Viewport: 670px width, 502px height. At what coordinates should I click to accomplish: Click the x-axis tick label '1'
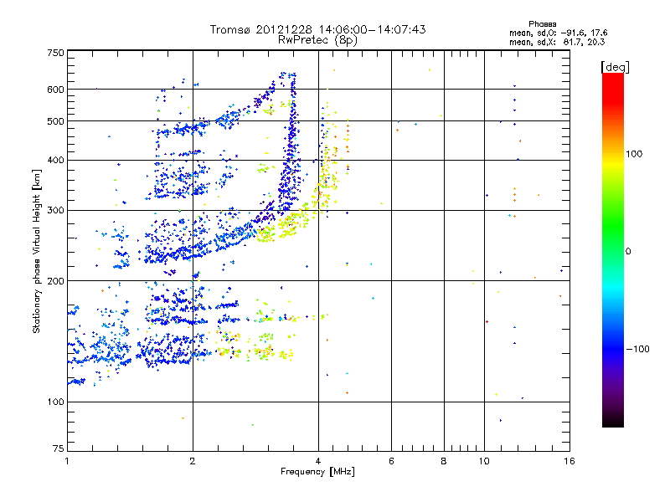coord(67,461)
